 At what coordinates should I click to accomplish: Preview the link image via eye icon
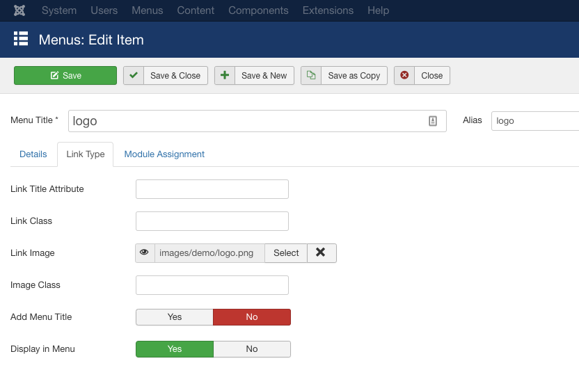click(145, 253)
